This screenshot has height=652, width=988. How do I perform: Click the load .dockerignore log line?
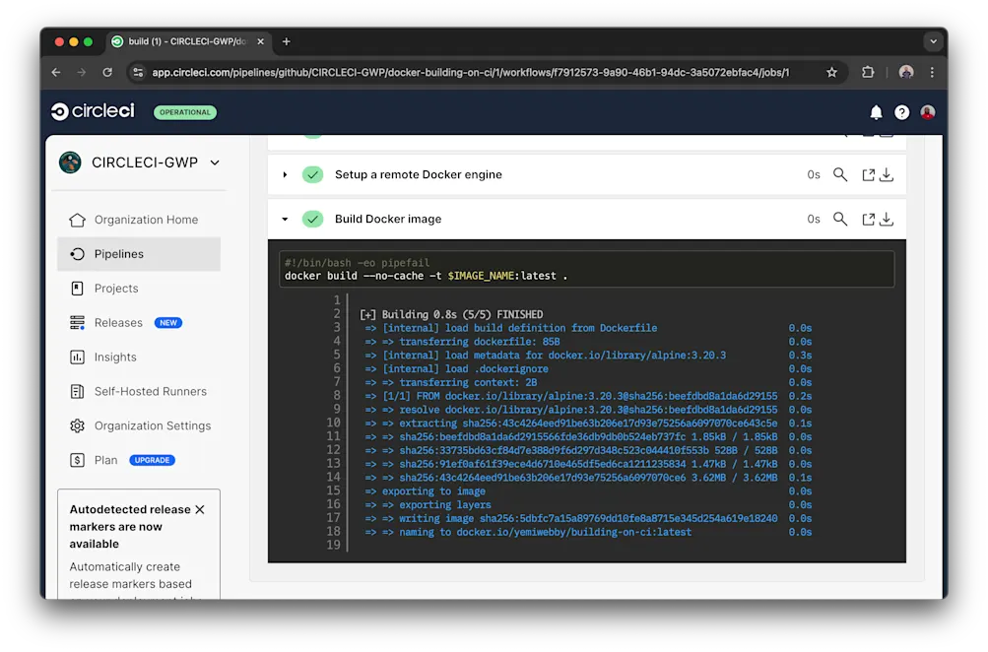pos(456,369)
